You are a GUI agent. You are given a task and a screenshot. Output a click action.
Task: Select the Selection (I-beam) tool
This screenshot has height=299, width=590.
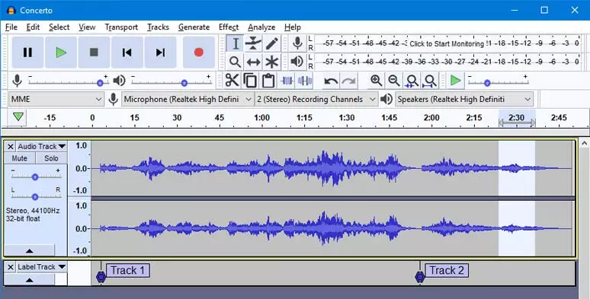236,43
